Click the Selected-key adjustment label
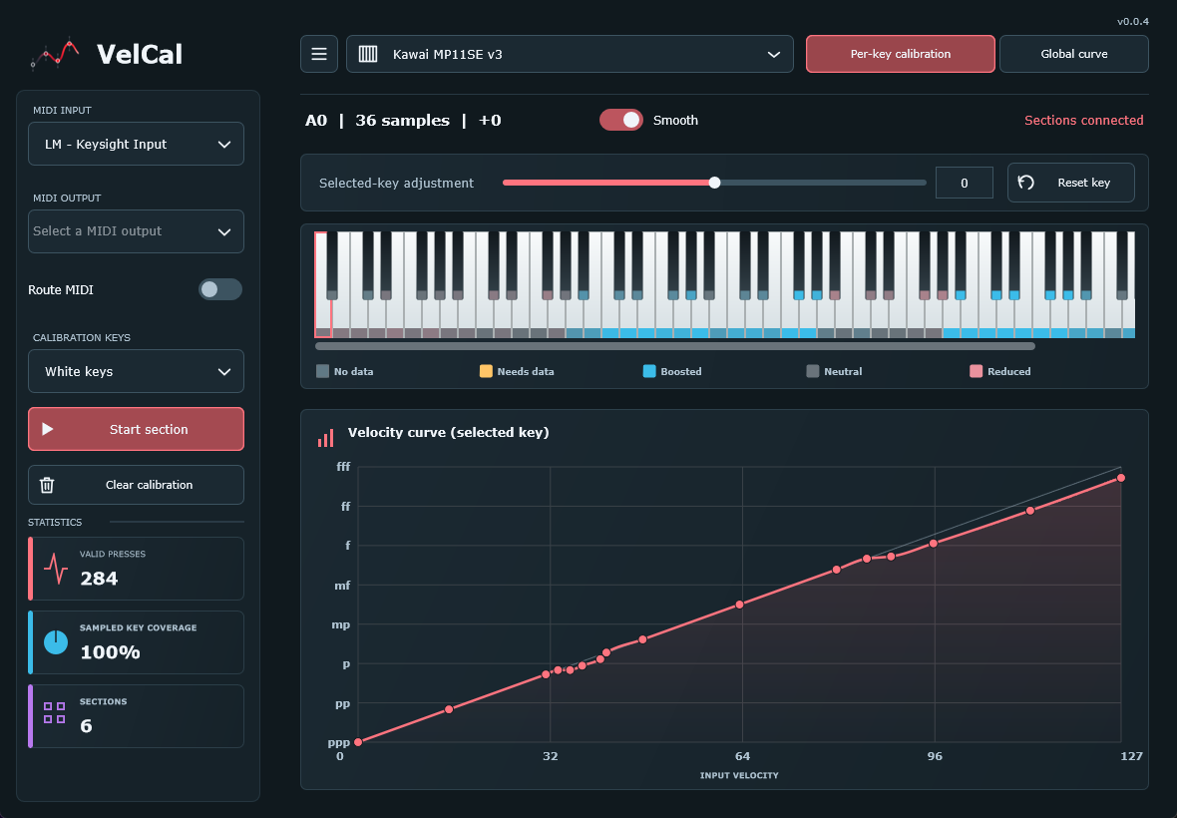The width and height of the screenshot is (1177, 818). [396, 184]
